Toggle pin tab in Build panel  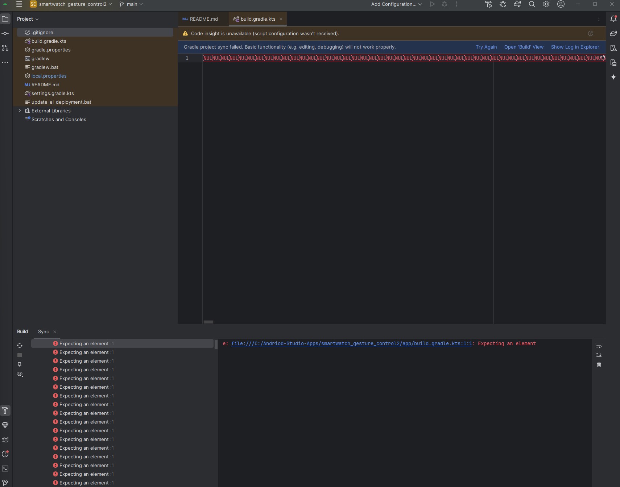tap(20, 364)
